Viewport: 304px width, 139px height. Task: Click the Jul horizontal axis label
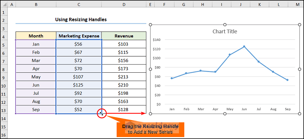(259, 109)
